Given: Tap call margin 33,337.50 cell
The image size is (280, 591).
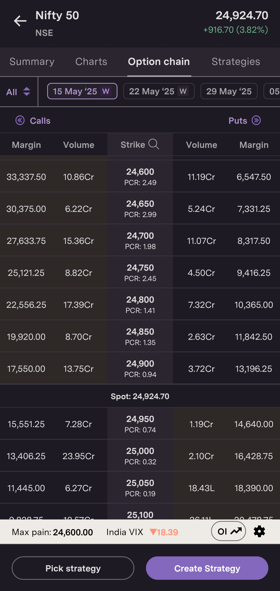Looking at the screenshot, I should [26, 177].
